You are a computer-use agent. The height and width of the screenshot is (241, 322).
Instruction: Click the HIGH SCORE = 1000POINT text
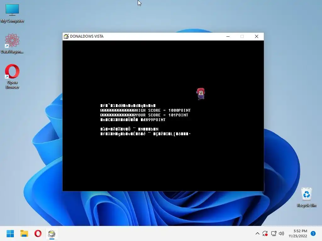pos(163,110)
